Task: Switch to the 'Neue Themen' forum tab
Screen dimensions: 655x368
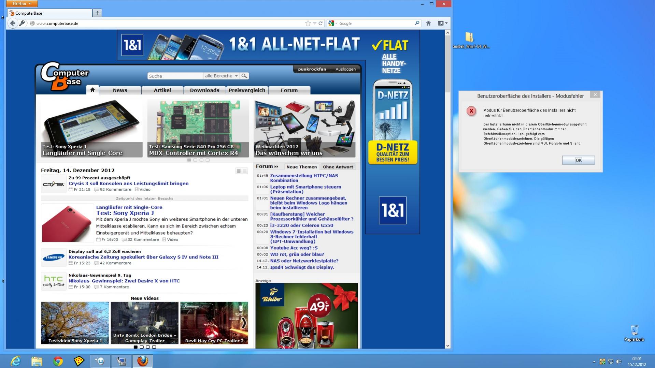Action: tap(301, 167)
